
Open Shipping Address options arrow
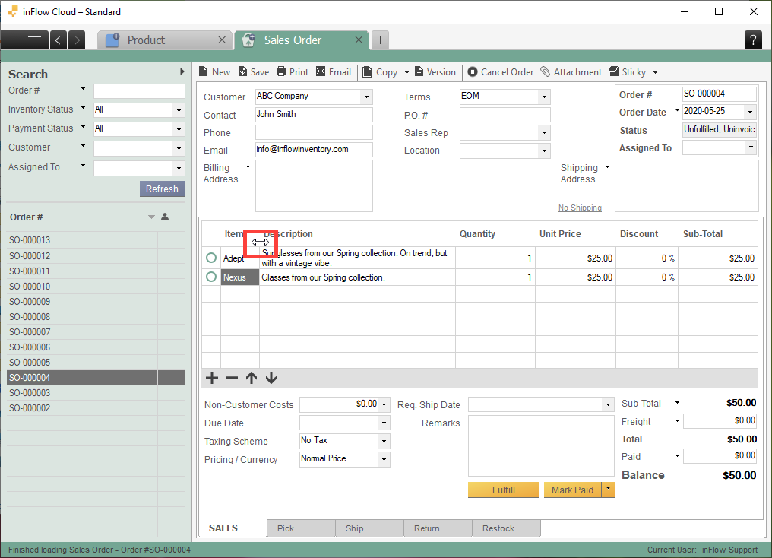click(608, 167)
